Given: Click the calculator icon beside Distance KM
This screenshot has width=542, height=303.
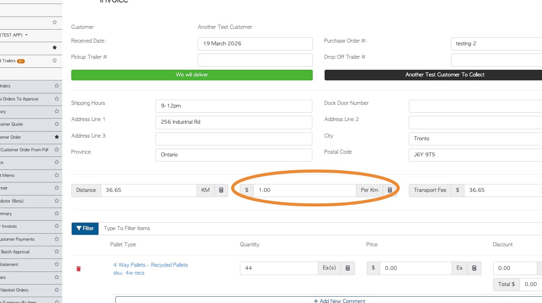Looking at the screenshot, I should click(221, 190).
